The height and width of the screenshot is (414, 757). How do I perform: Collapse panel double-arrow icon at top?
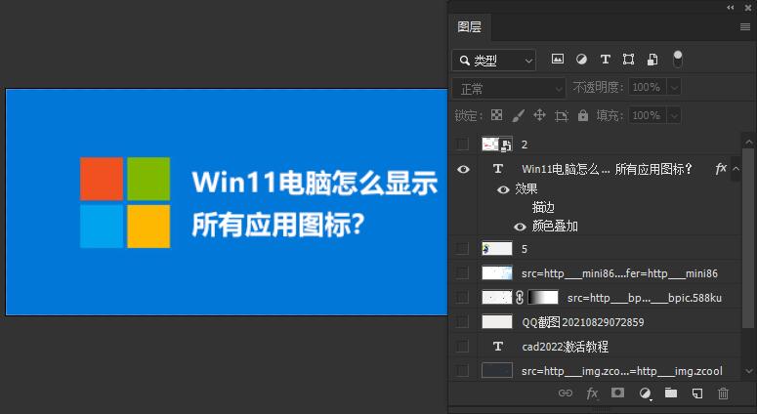pyautogui.click(x=730, y=7)
